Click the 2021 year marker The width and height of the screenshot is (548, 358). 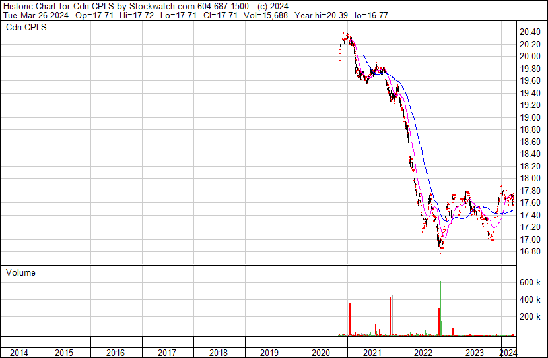[x=372, y=353]
